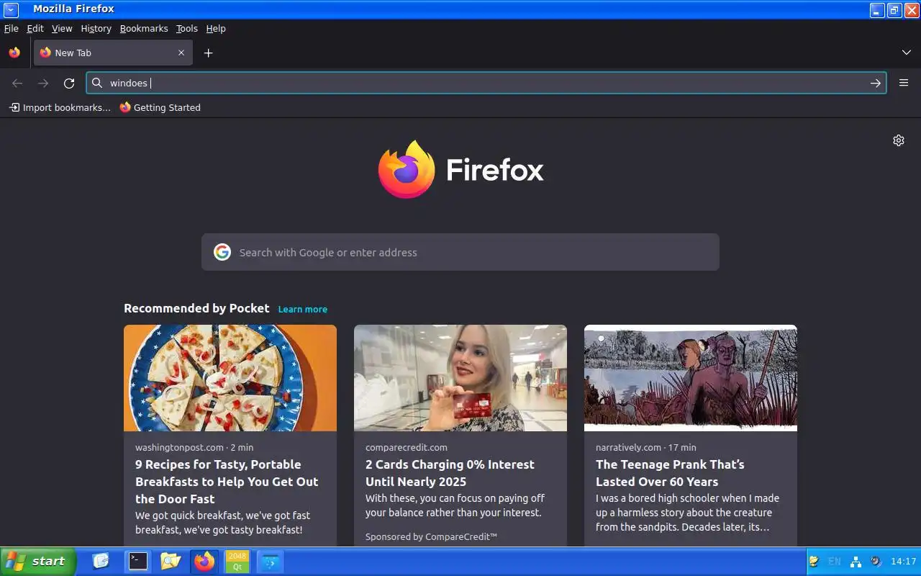Click the clock showing 14:17

[903, 561]
